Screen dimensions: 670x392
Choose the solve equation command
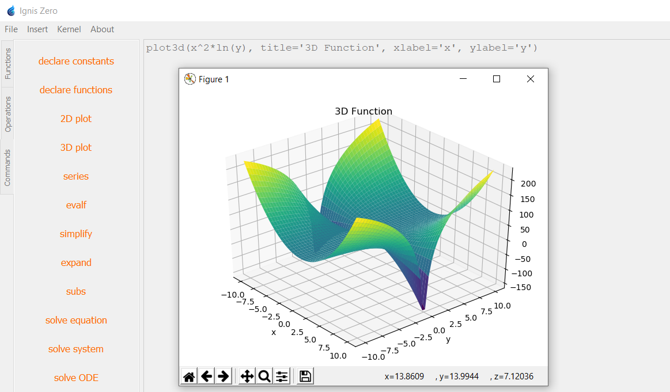click(76, 320)
